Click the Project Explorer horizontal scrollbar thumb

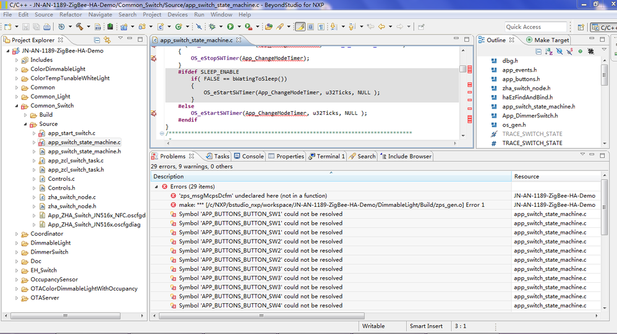click(66, 315)
